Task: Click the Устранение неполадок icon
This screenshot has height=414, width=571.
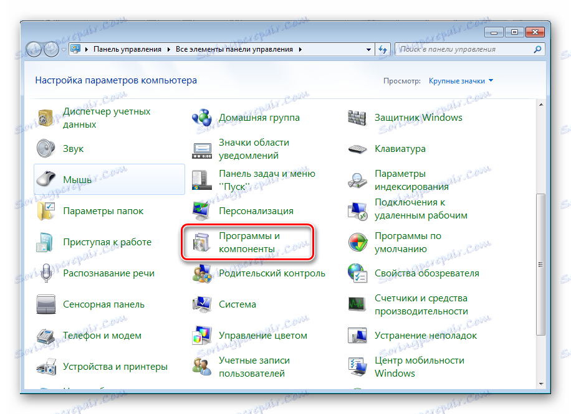Action: click(357, 336)
